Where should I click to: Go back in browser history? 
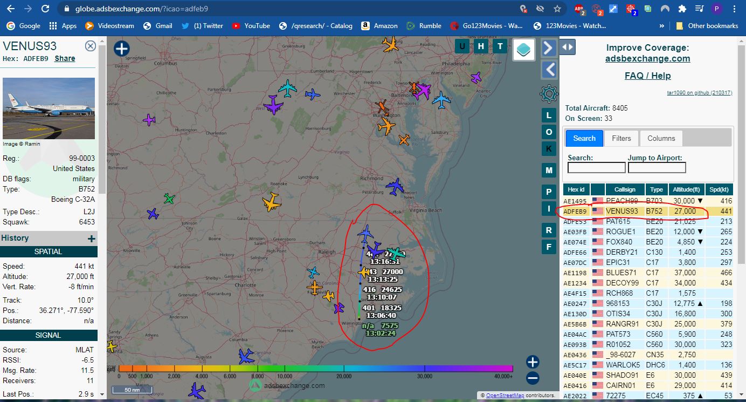tap(11, 9)
